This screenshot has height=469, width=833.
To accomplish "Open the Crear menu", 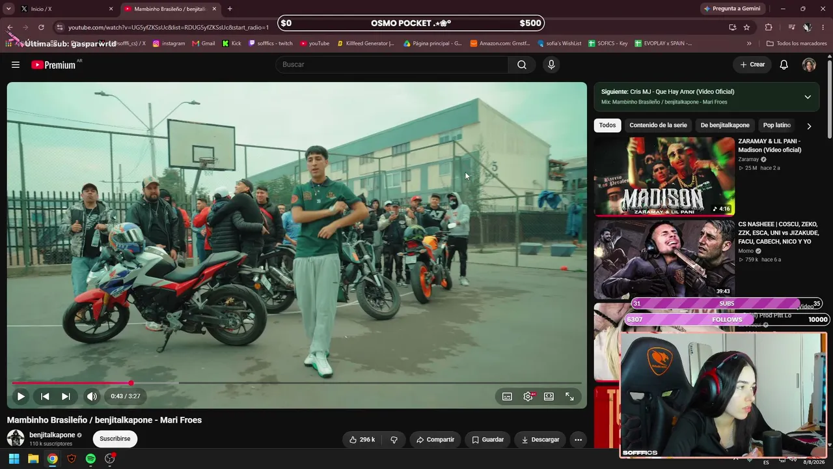I will tap(752, 64).
